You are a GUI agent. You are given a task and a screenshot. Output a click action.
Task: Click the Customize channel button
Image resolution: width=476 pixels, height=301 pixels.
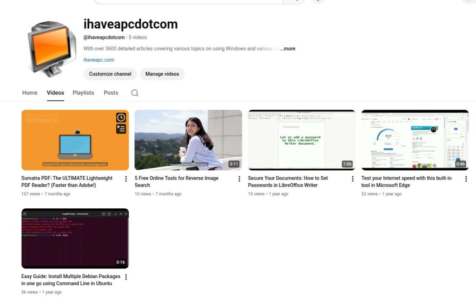pyautogui.click(x=110, y=74)
